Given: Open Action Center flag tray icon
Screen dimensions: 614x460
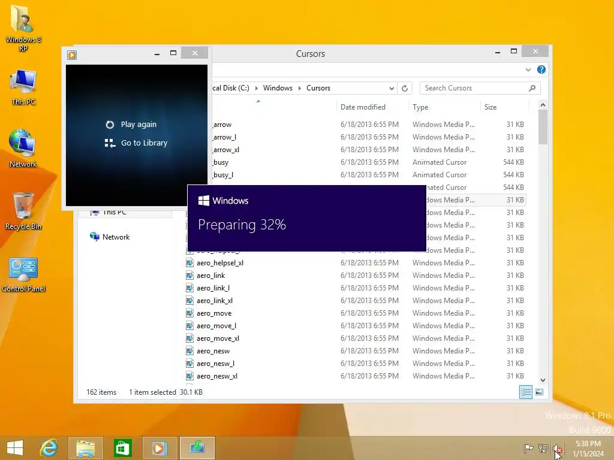Looking at the screenshot, I should (x=528, y=448).
